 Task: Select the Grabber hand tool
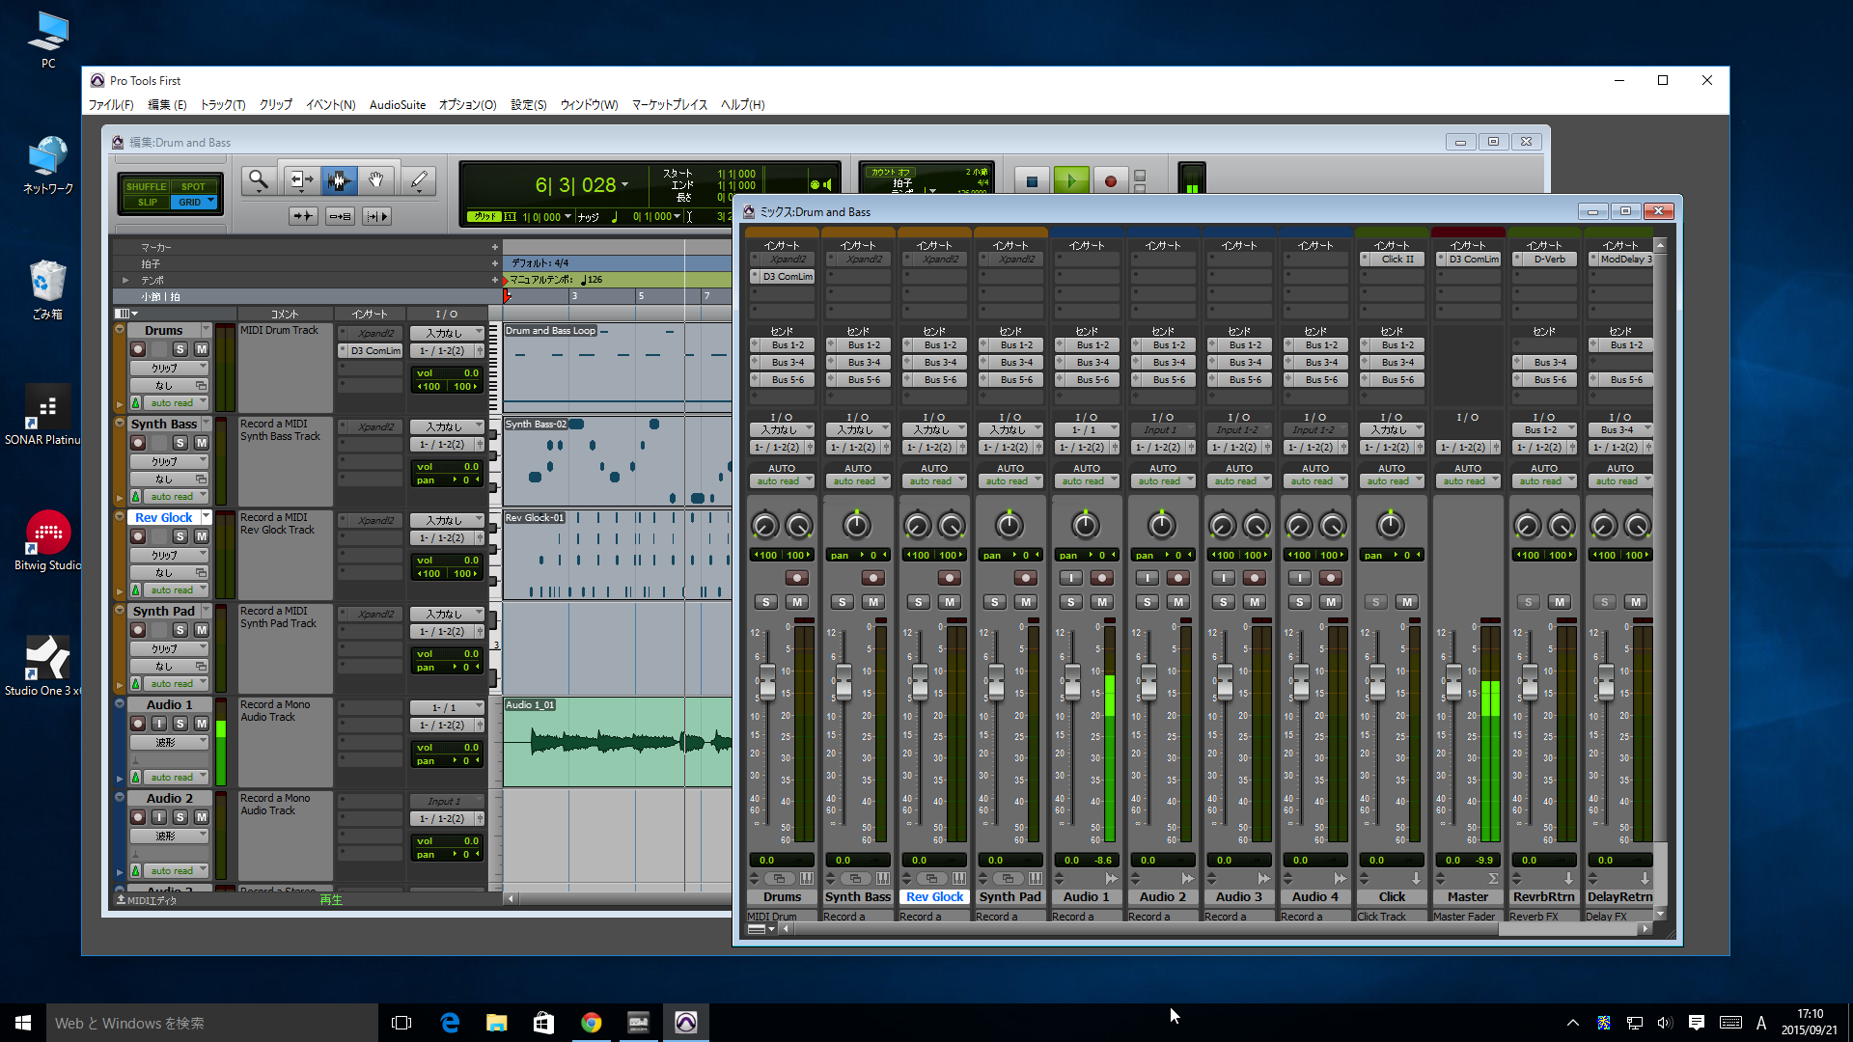pos(375,180)
